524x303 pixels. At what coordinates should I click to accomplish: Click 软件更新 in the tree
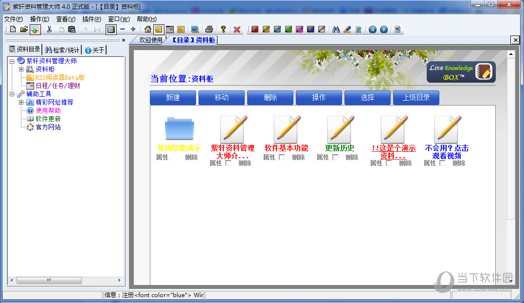click(x=48, y=119)
